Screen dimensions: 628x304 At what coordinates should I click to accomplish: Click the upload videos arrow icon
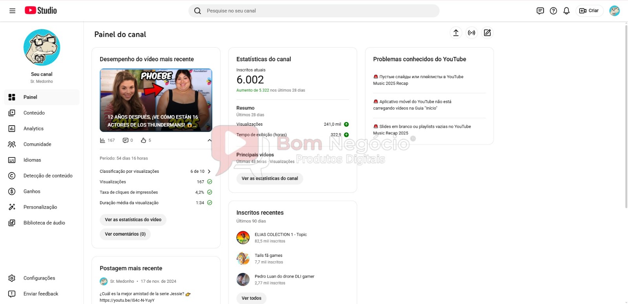(x=456, y=33)
